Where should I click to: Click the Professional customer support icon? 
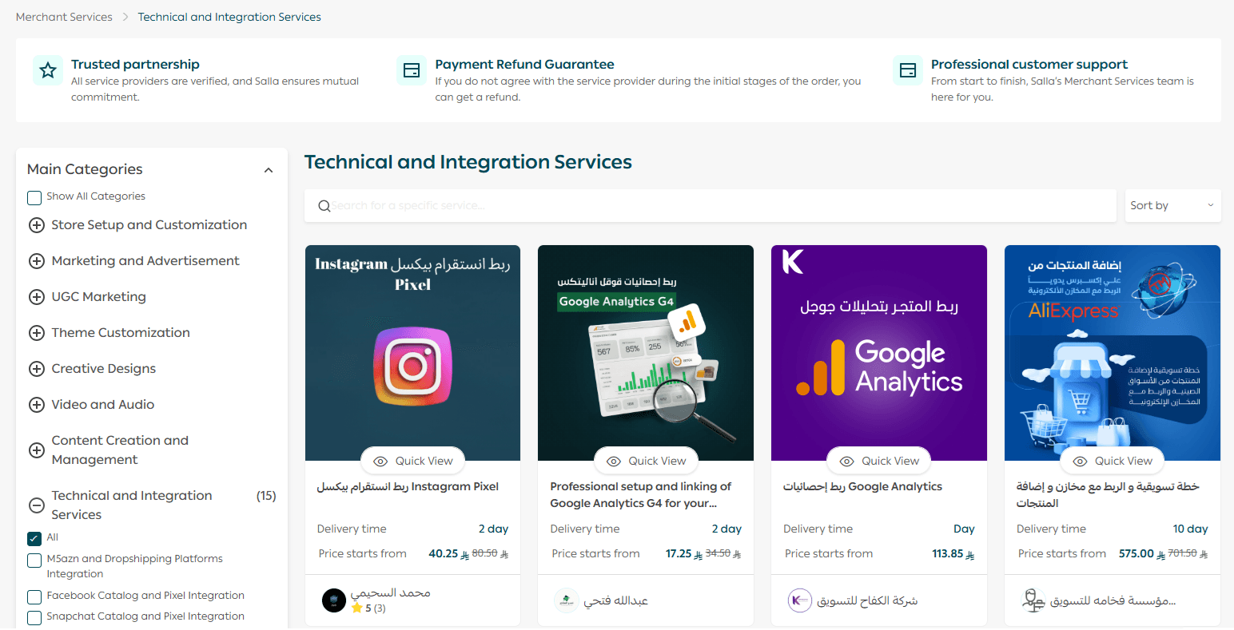[908, 70]
